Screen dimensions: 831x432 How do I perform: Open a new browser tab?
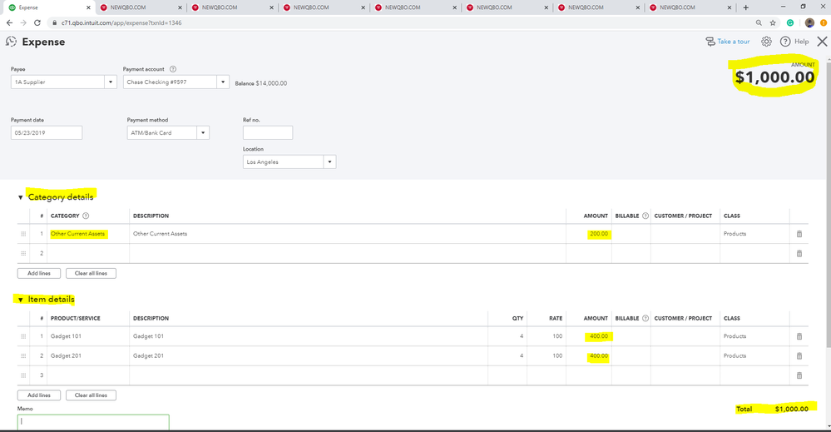745,7
